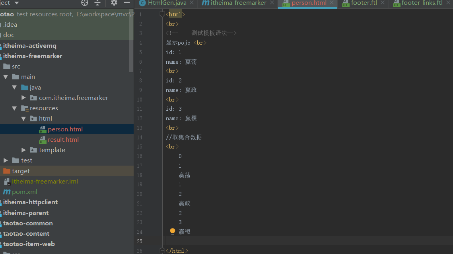
Task: Click the yellow lightbulb intention icon
Action: tap(173, 231)
